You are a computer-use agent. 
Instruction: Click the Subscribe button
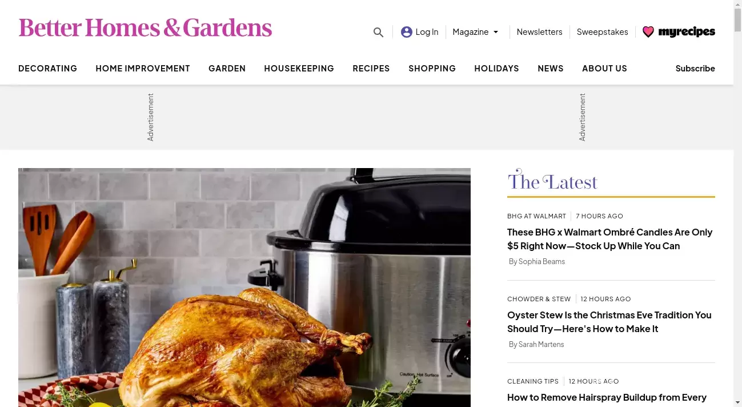695,69
